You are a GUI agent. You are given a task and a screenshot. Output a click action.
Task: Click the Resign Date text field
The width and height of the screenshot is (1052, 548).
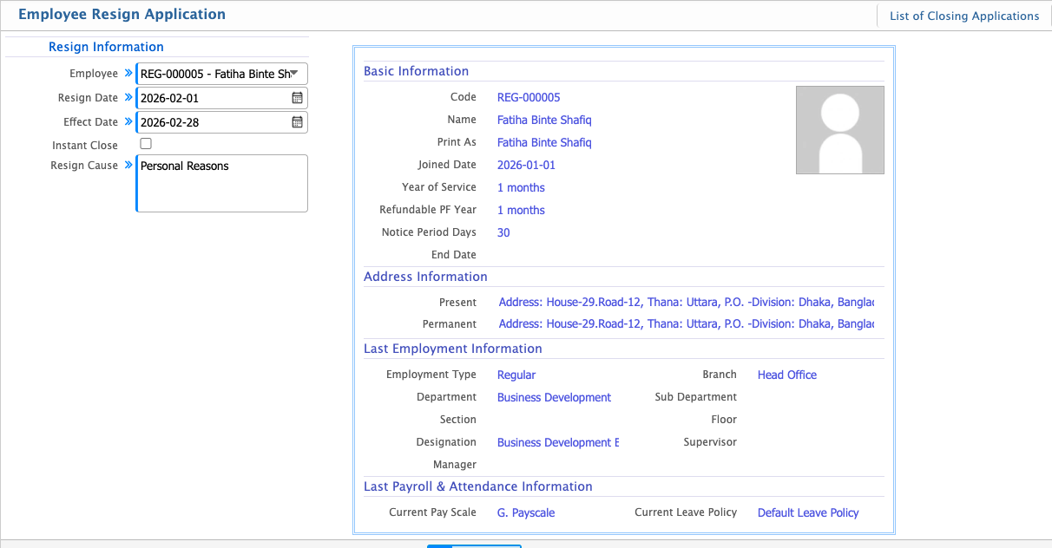point(213,98)
